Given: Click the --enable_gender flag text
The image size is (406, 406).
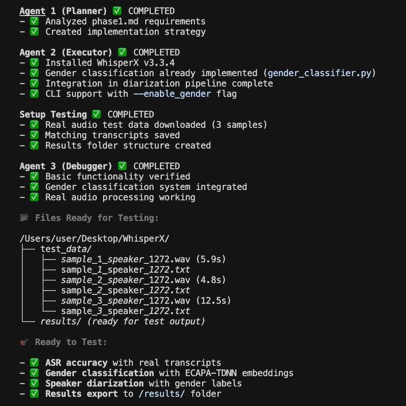Looking at the screenshot, I should pos(172,94).
